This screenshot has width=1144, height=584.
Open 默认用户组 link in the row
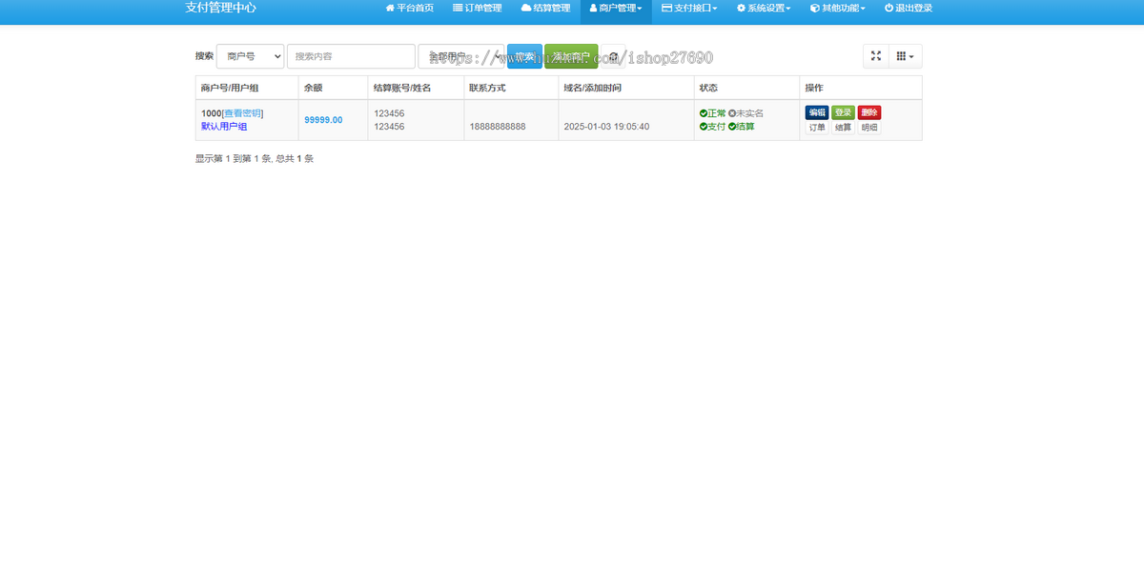[x=224, y=127]
